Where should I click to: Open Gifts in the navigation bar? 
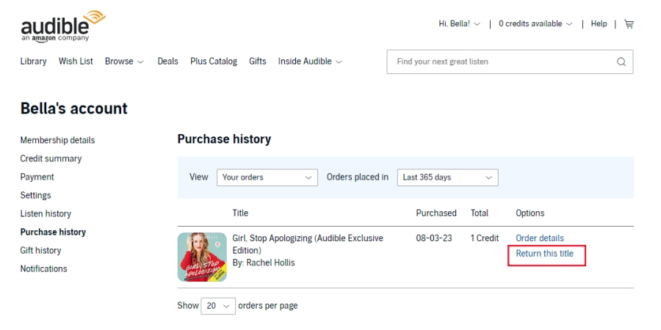[x=258, y=62]
